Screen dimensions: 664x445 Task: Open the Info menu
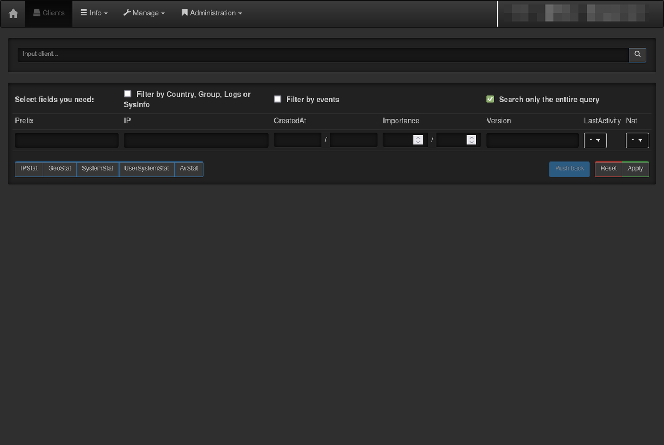[x=94, y=13]
